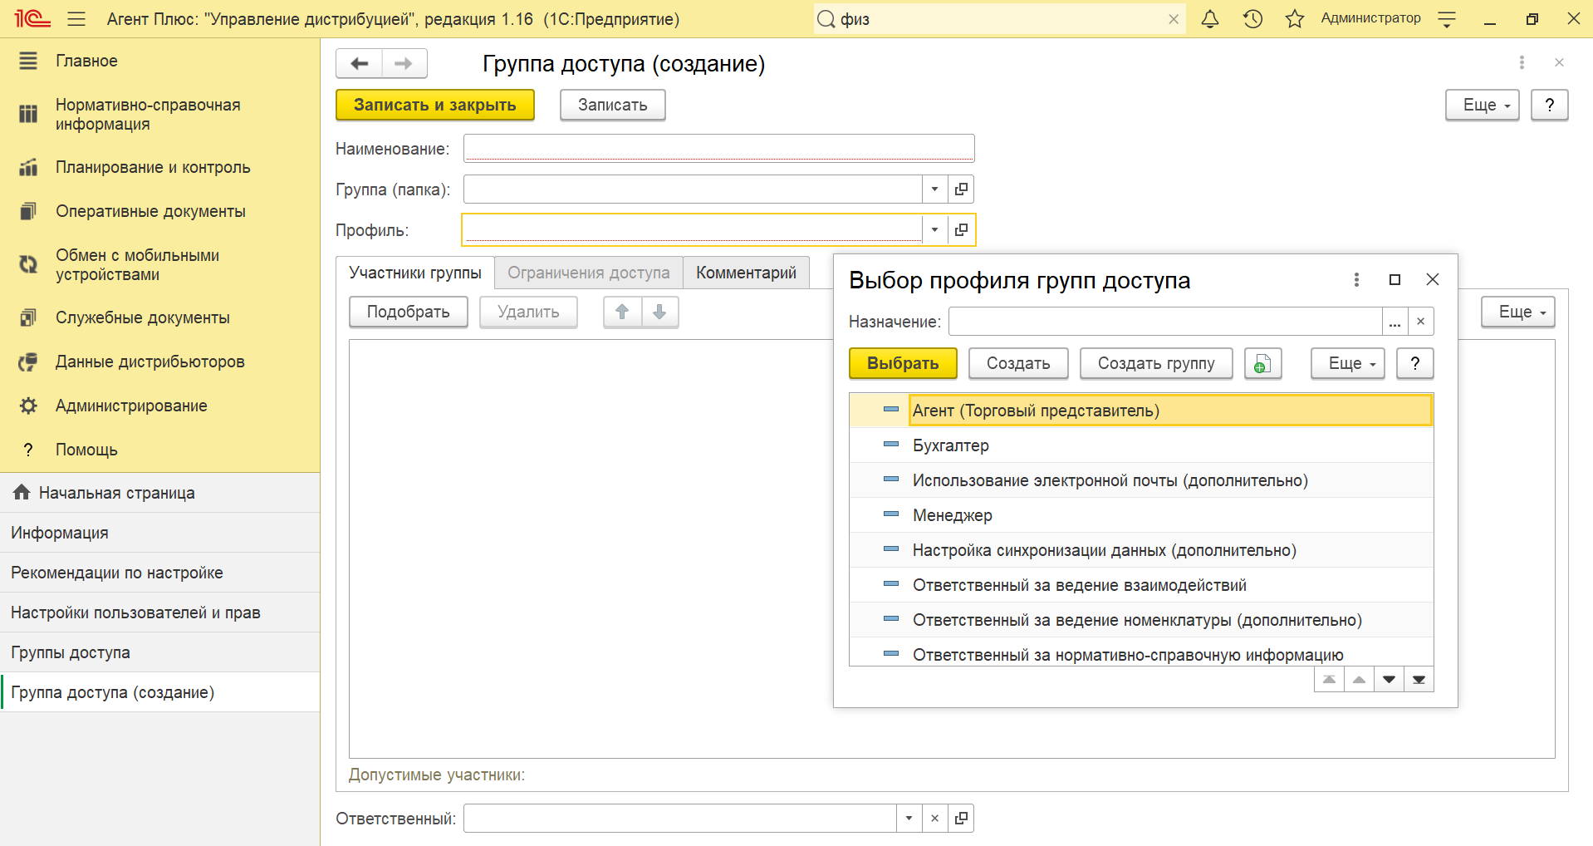This screenshot has width=1593, height=846.
Task: Open the Профиль linked item icon
Action: click(x=961, y=229)
